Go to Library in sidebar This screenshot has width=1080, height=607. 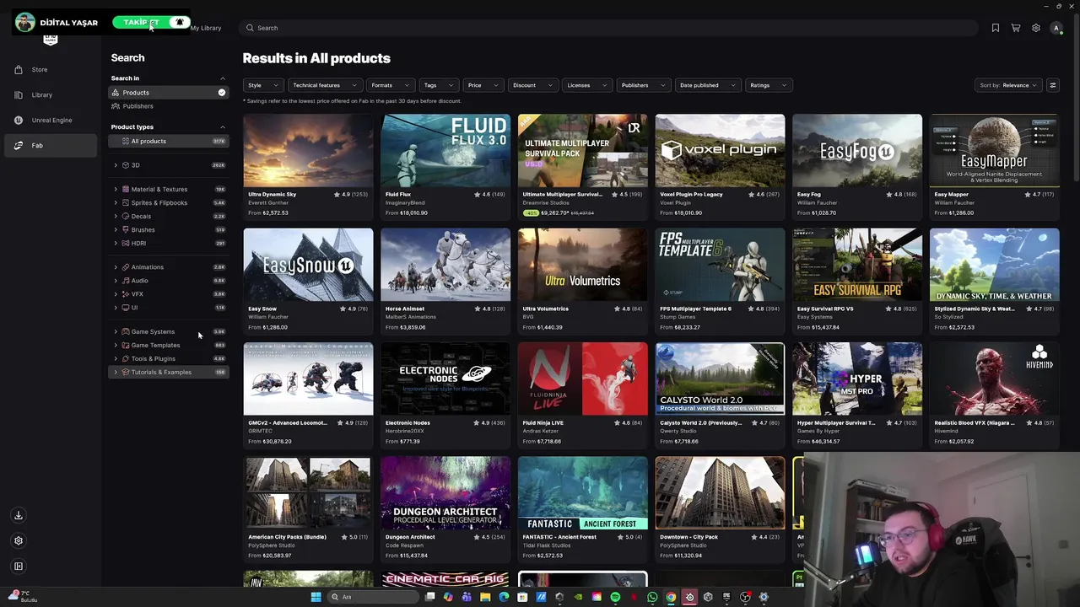[51, 94]
